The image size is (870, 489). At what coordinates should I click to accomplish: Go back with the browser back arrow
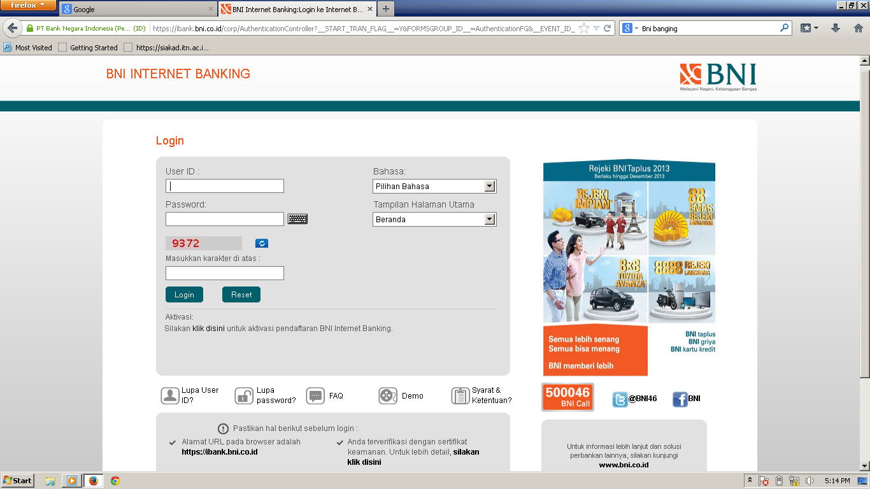coord(12,29)
